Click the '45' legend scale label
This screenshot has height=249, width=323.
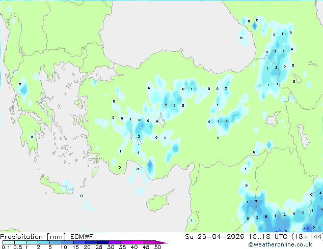(146, 247)
